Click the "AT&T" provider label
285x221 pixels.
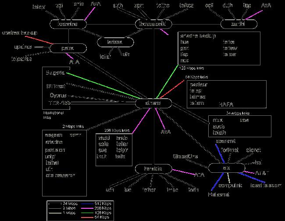coord(262,173)
